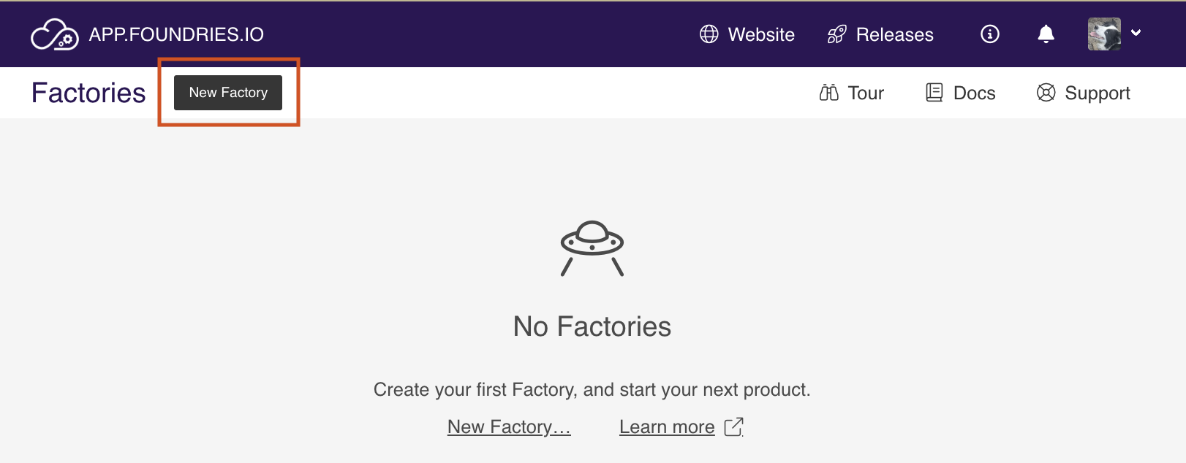Start the Tour link
The height and width of the screenshot is (463, 1186).
click(866, 93)
